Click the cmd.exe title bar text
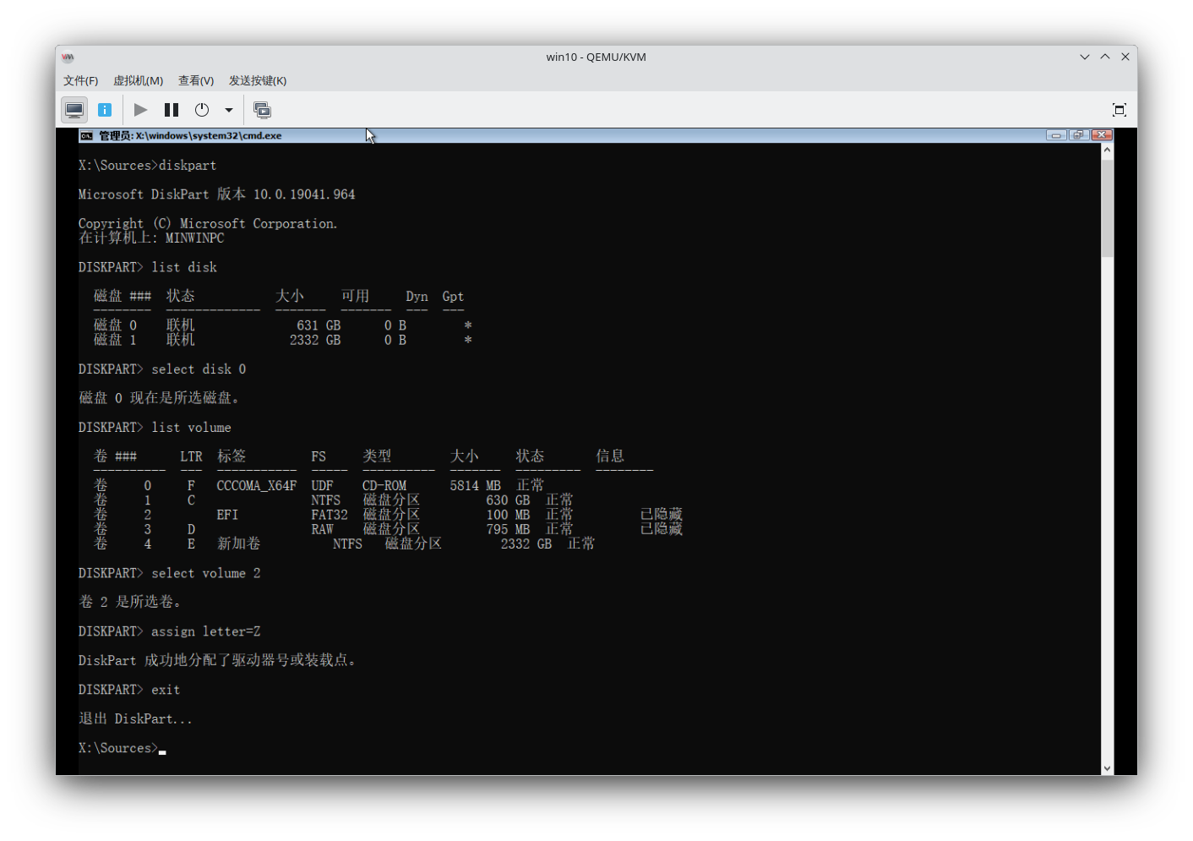The width and height of the screenshot is (1193, 841). 190,135
